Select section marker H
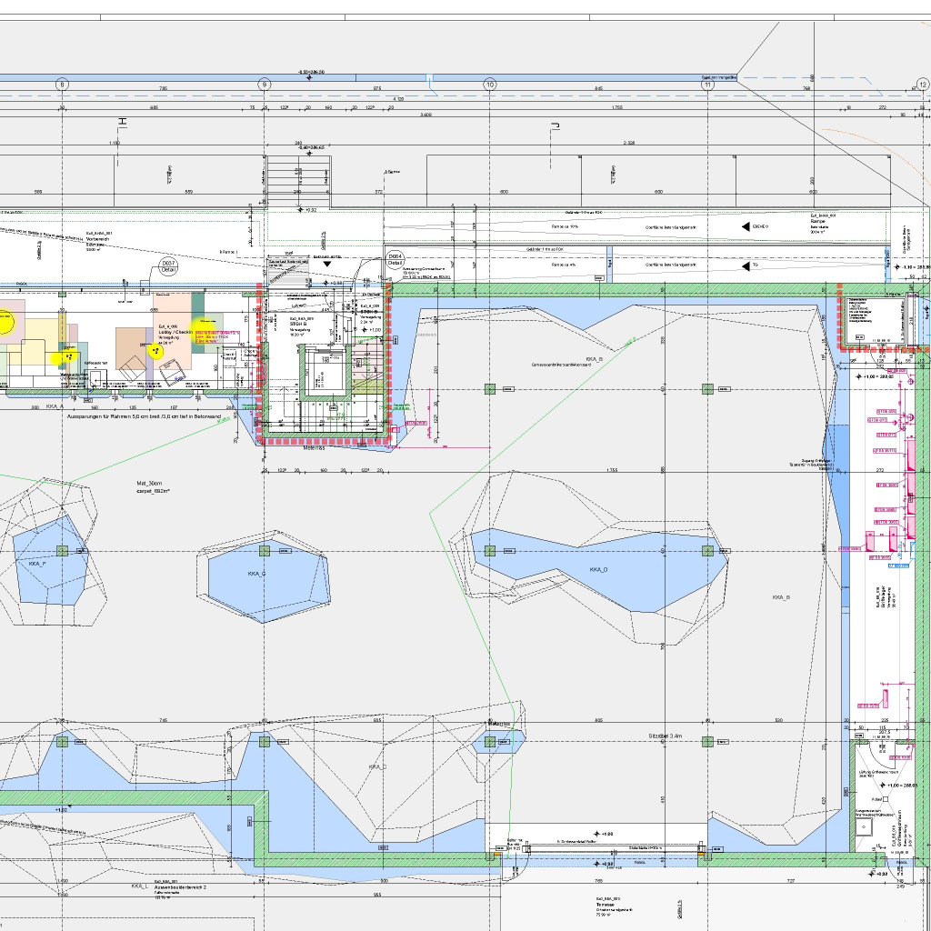 pyautogui.click(x=121, y=122)
